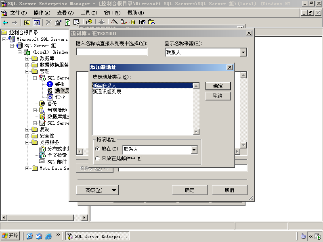
Task: Select the 放在 radio button
Action: coord(97,149)
